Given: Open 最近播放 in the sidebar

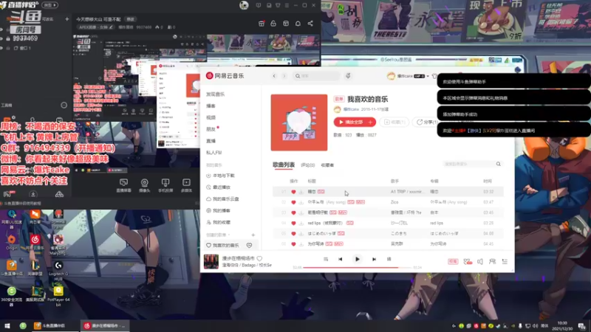Looking at the screenshot, I should point(221,187).
